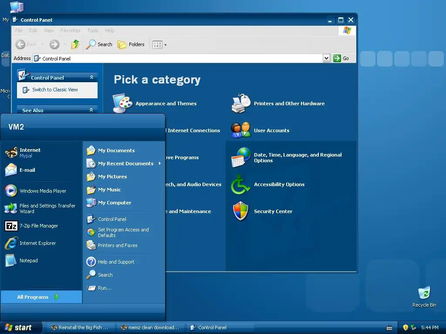Click the Search toolbar button

pyautogui.click(x=99, y=44)
